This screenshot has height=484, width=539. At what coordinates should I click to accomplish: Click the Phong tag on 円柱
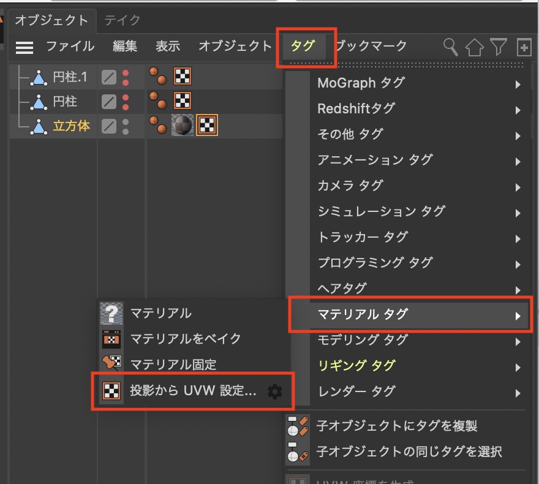[x=157, y=101]
